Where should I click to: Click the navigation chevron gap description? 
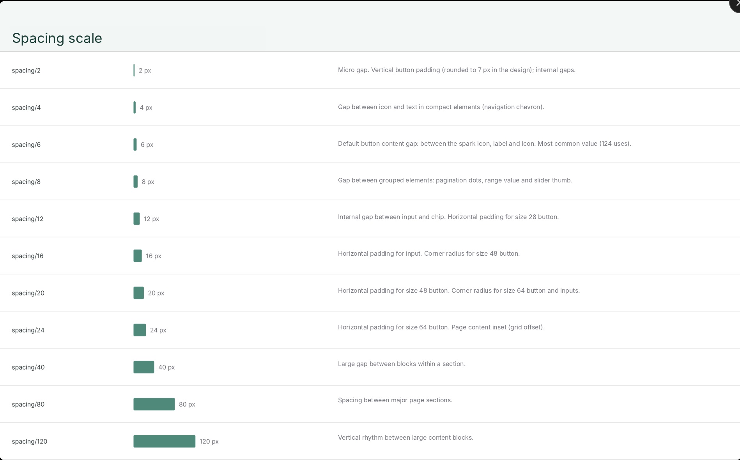pyautogui.click(x=441, y=107)
